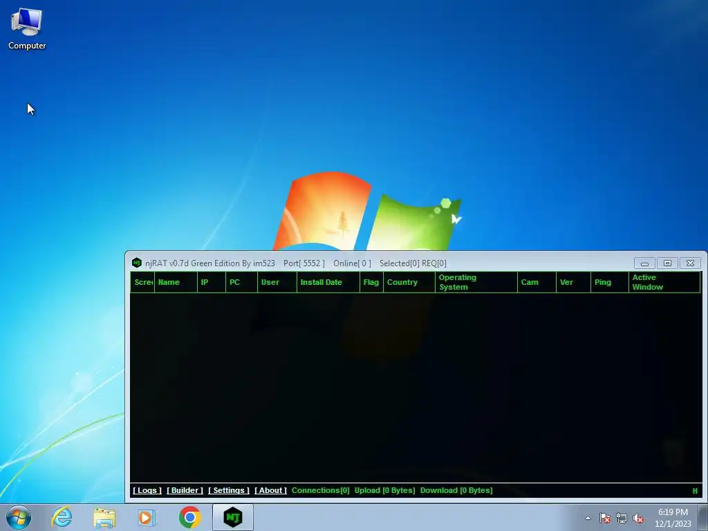Sort by the PC column header

pyautogui.click(x=241, y=282)
